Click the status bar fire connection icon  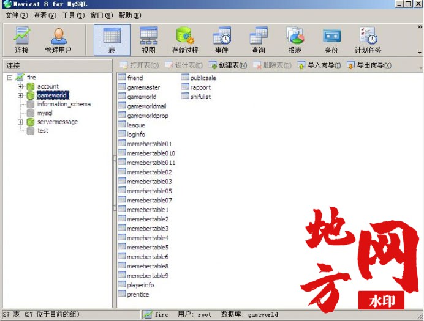pos(148,314)
